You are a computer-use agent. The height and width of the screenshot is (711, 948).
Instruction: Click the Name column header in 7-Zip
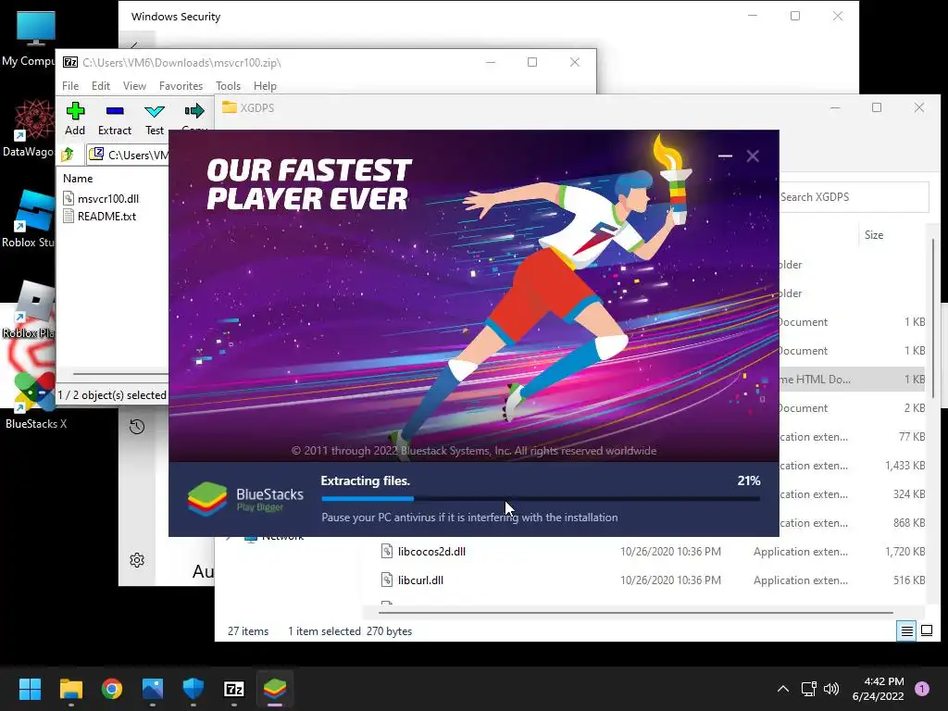(78, 179)
